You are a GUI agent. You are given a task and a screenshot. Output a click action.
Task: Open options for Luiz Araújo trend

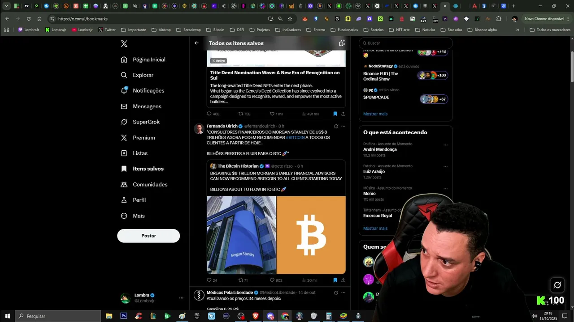[445, 167]
